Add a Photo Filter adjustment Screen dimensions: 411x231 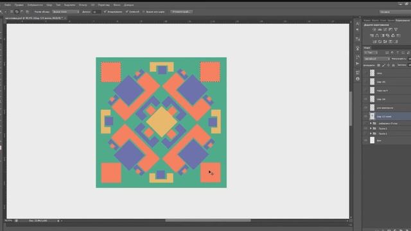388,36
